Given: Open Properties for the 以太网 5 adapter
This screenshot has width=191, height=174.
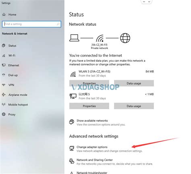Looking at the screenshot, I should [89, 106].
